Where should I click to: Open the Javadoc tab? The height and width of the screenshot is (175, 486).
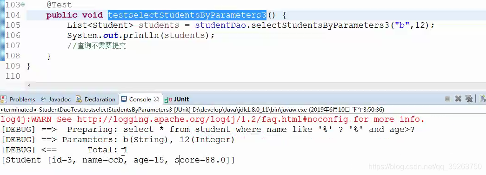[x=56, y=100]
